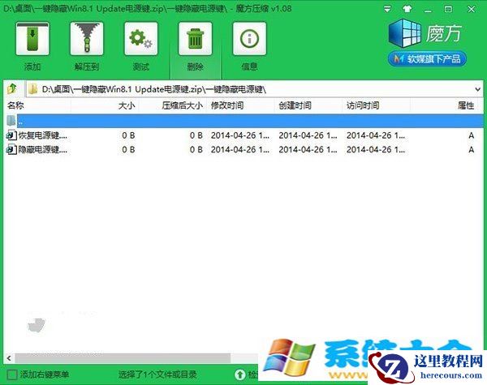Viewport: 487px width, 385px height.
Task: Click the 解压到 (Extract to) zipper icon
Action: 87,39
